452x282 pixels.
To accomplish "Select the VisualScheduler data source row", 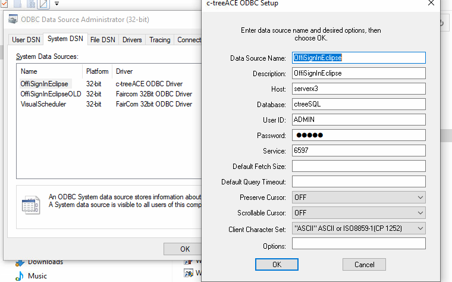I will [109, 104].
